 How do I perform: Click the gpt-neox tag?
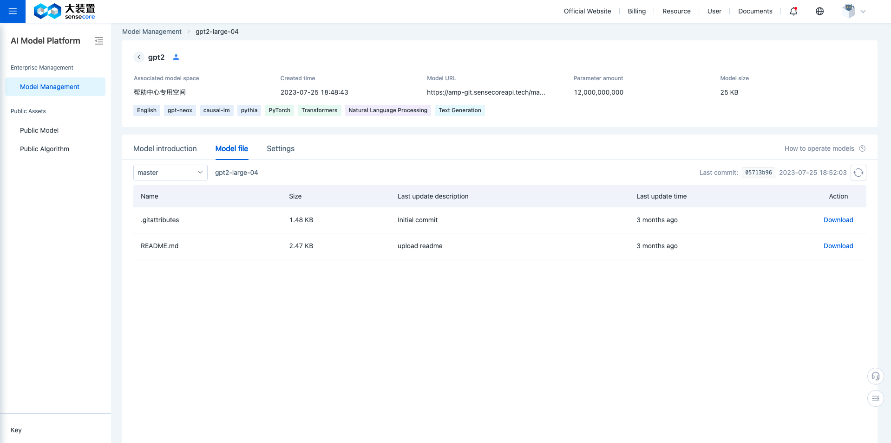coord(180,110)
